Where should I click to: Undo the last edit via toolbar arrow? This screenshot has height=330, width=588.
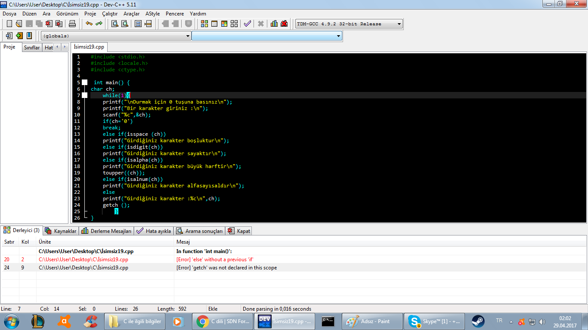click(89, 24)
